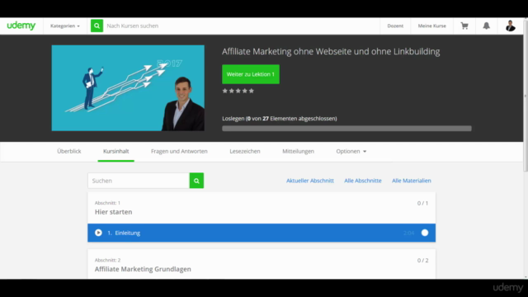Click the course title text

coord(331,51)
